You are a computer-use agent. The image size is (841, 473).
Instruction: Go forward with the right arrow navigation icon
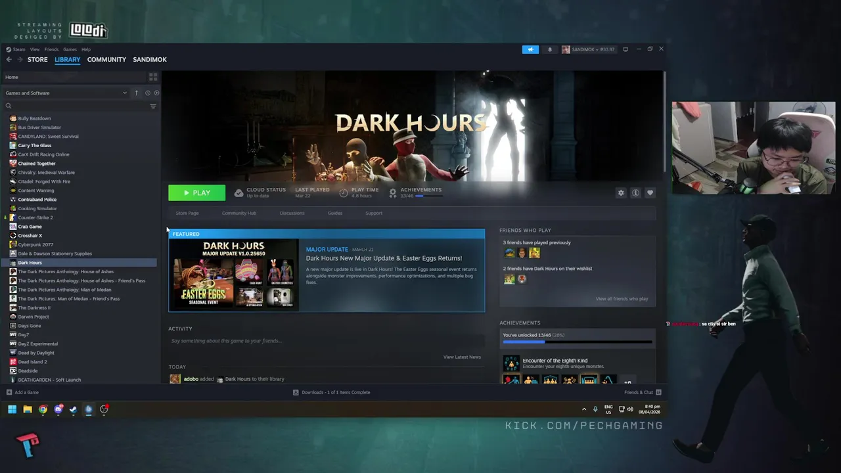pyautogui.click(x=20, y=59)
